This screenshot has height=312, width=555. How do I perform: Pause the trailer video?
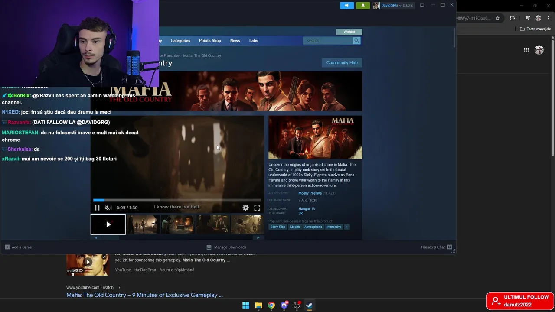[97, 208]
